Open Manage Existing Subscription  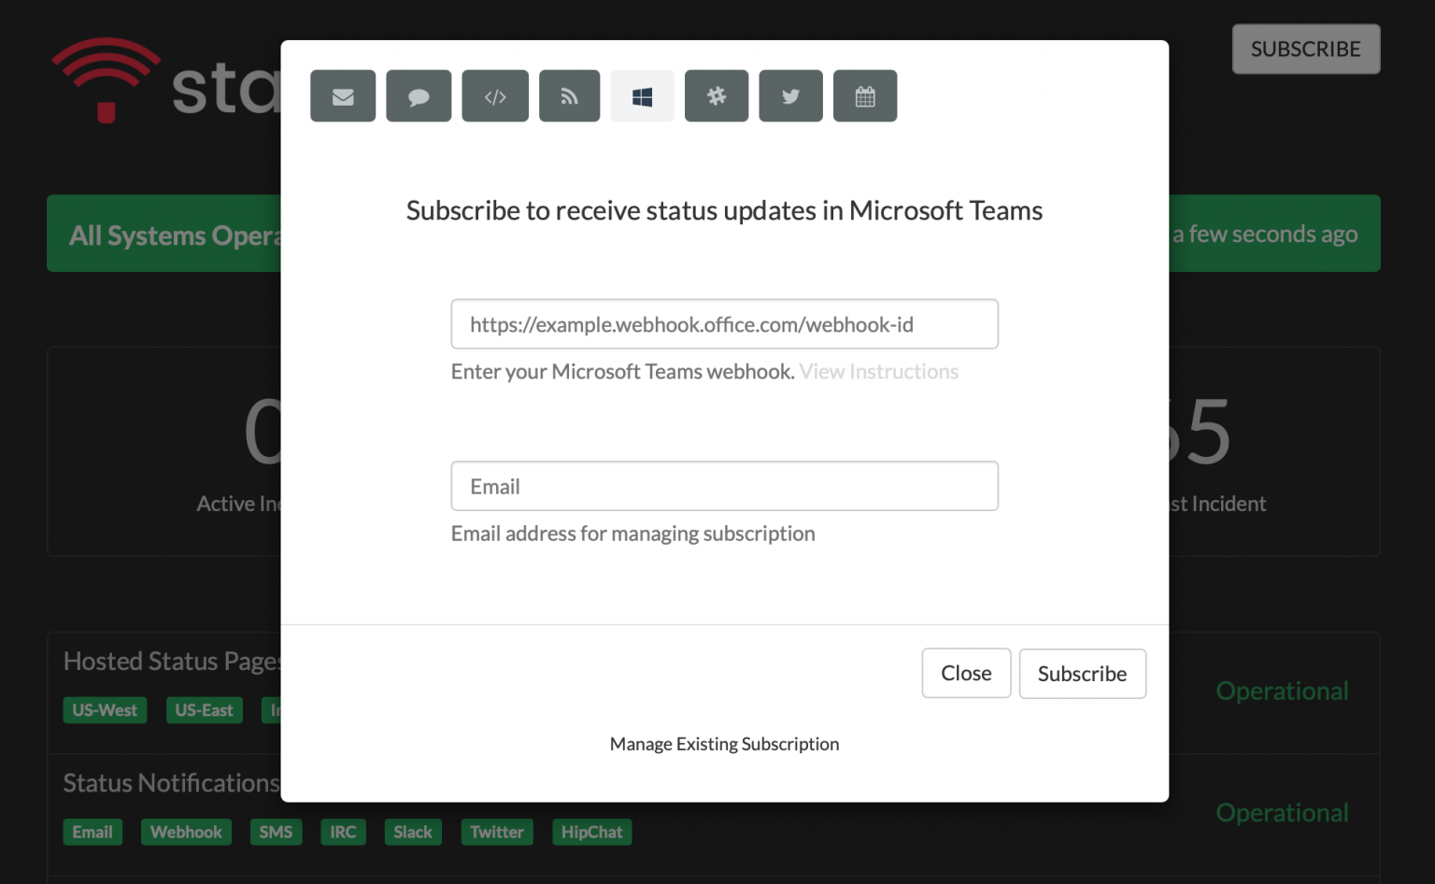724,744
